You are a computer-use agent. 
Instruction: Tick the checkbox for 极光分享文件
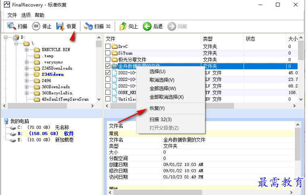pyautogui.click(x=108, y=59)
